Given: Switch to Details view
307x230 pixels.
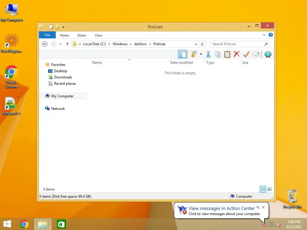Looking at the screenshot, I should click(263, 189).
